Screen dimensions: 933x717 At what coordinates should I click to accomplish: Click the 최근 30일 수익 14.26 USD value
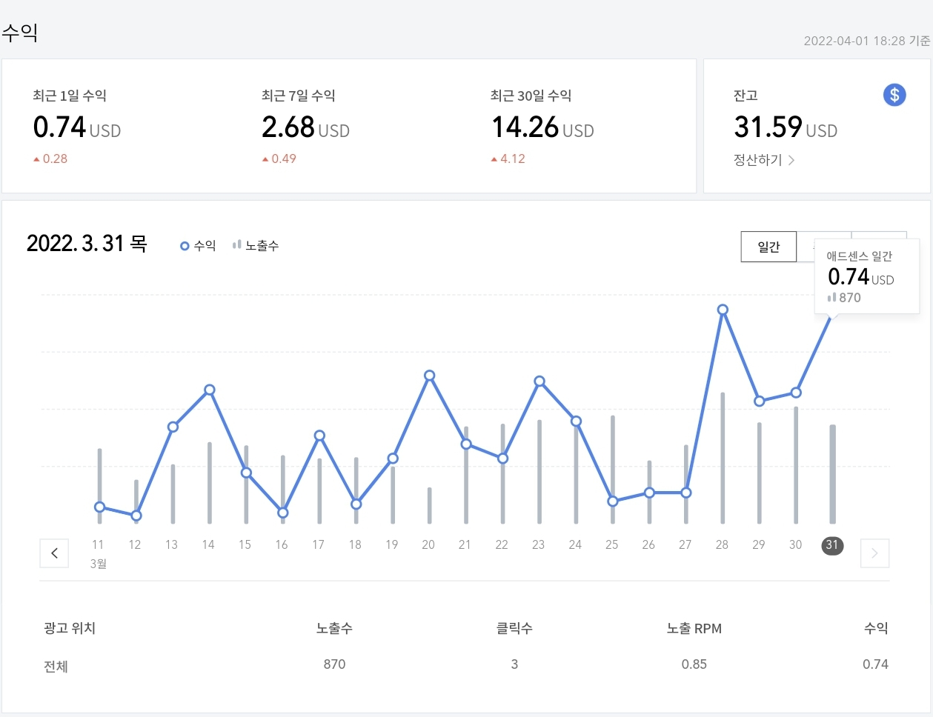pyautogui.click(x=542, y=127)
